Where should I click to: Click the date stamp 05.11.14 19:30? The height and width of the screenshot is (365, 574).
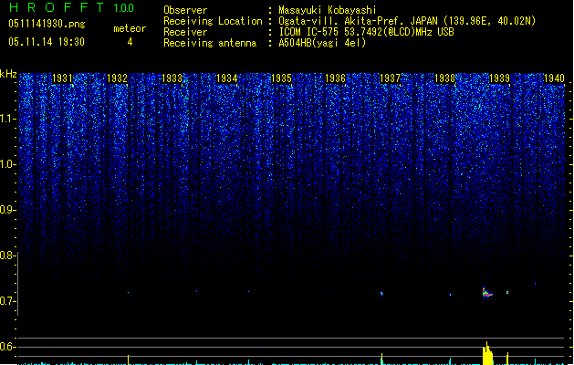click(47, 42)
